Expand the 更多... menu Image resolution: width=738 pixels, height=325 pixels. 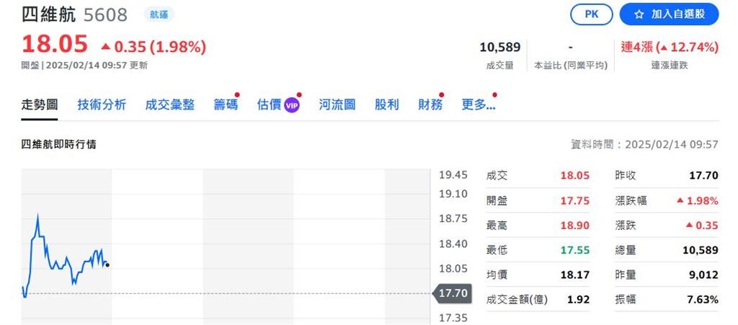tap(478, 104)
